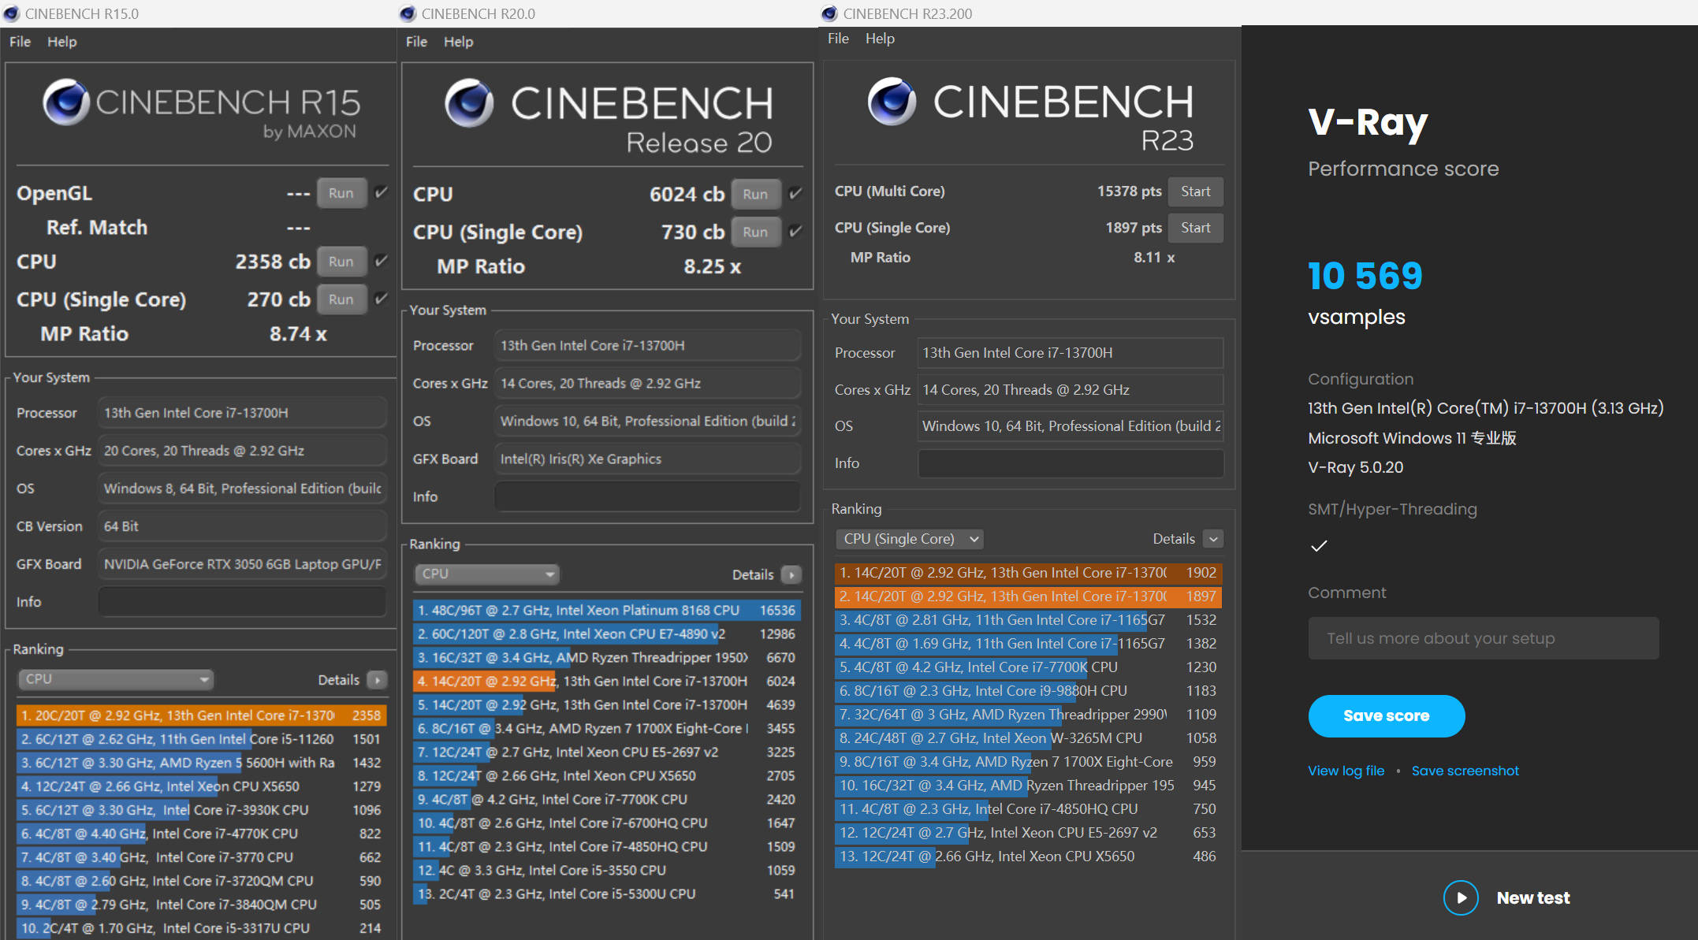Run the CPU (Single Core) test in R15
The width and height of the screenshot is (1698, 940).
341,299
